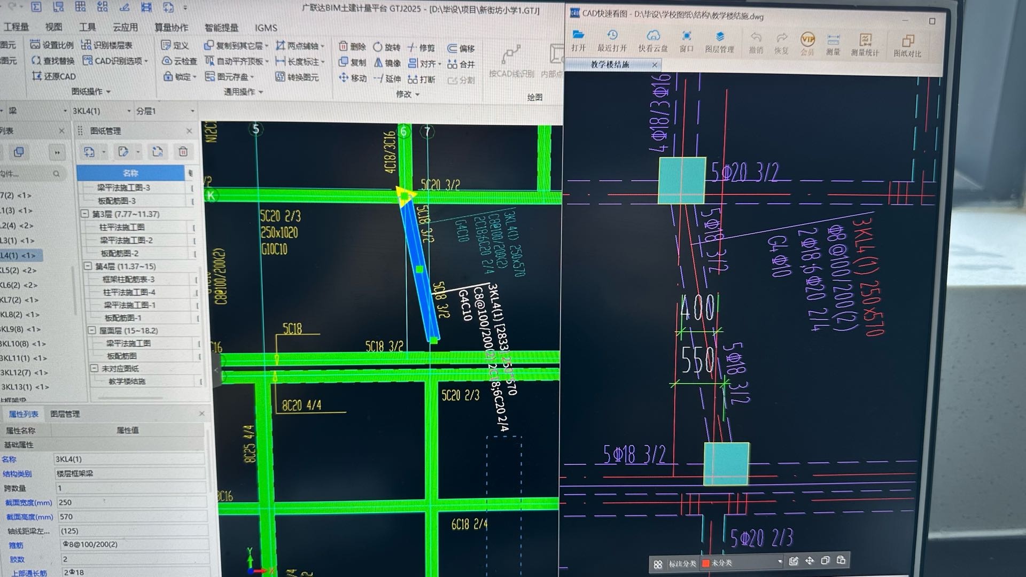Image resolution: width=1026 pixels, height=577 pixels.
Task: Open 对齐 (align) dropdown
Action: 439,64
